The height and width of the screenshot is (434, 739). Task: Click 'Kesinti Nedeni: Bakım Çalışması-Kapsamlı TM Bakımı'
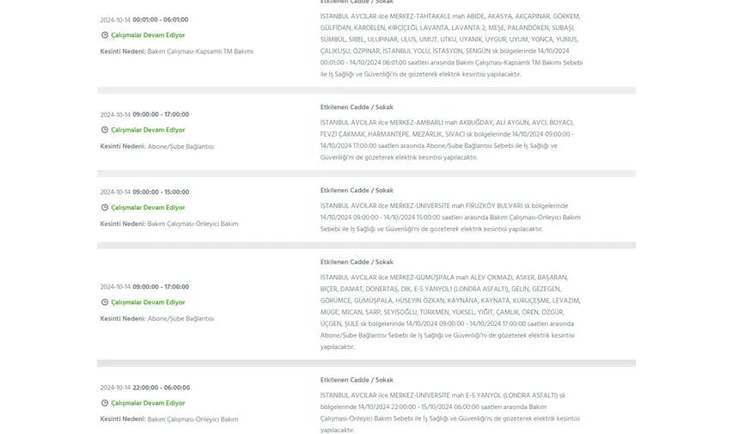click(176, 52)
